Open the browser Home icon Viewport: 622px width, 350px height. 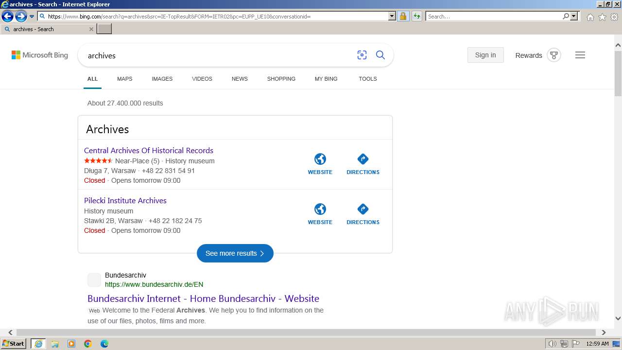click(590, 17)
